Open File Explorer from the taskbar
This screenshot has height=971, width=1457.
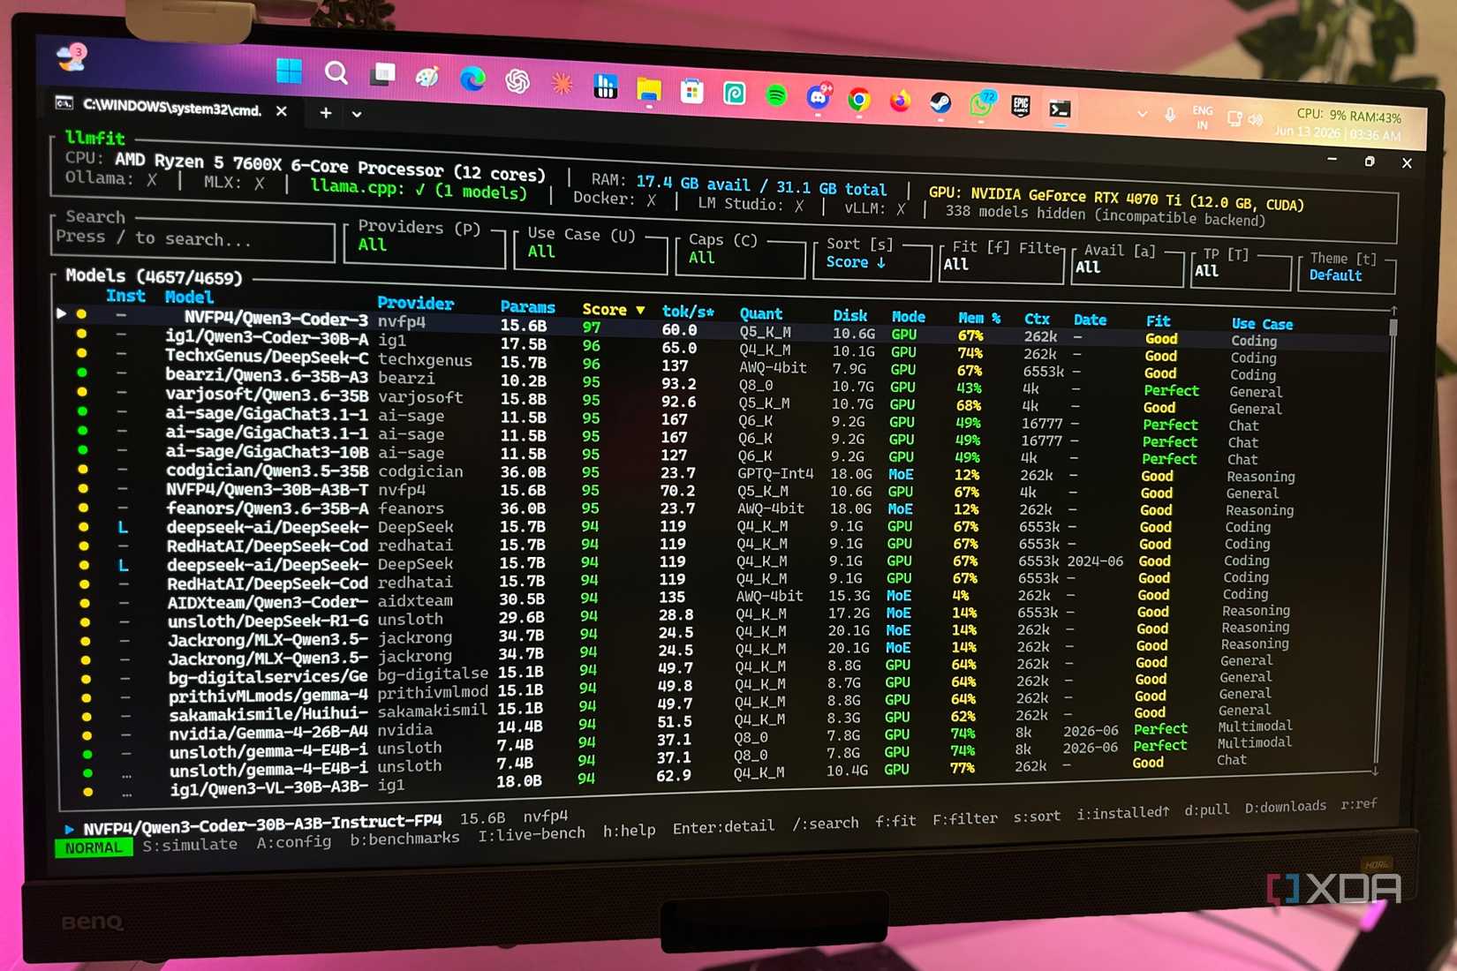649,89
